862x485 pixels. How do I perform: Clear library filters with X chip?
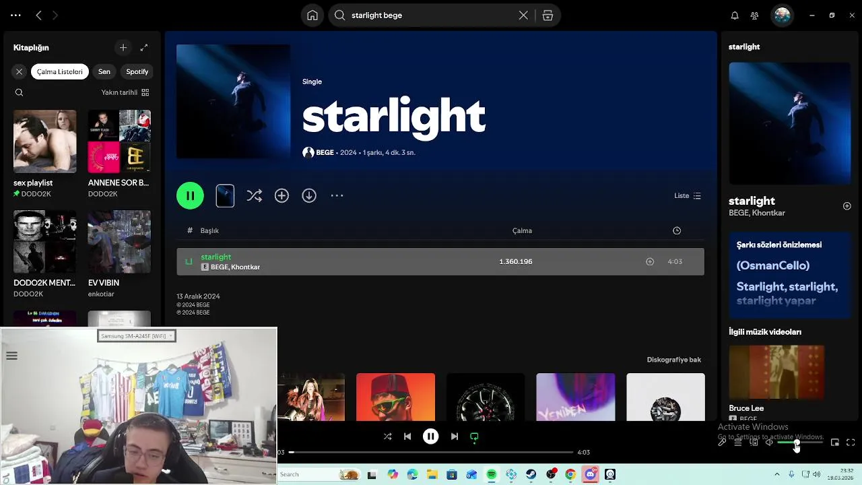tap(19, 71)
